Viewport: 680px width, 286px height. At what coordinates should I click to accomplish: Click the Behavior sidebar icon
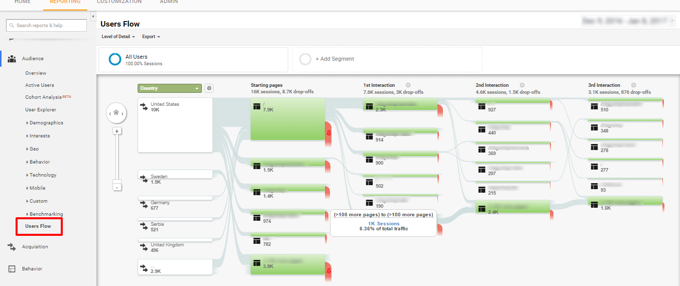pos(12,269)
